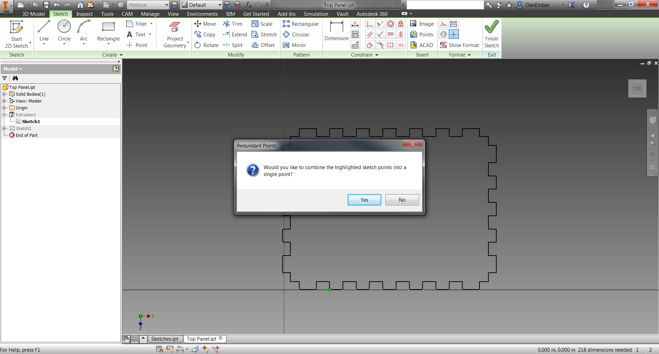Screen dimensions: 659x354
Task: Expand the Origin folder node
Action: pyautogui.click(x=4, y=108)
